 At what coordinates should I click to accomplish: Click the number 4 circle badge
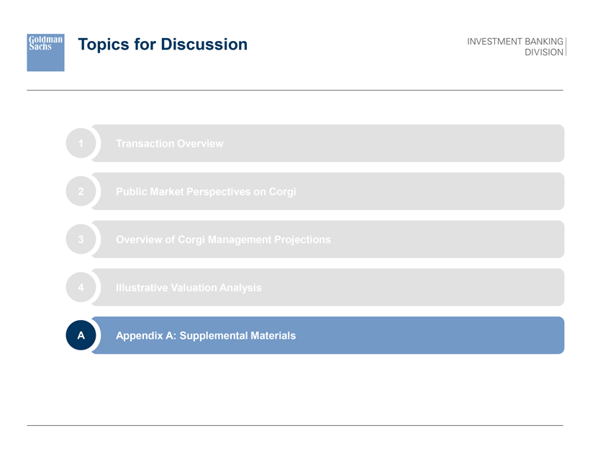[x=81, y=288]
